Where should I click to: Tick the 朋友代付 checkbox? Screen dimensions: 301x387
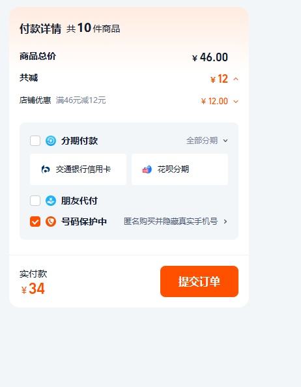(35, 201)
